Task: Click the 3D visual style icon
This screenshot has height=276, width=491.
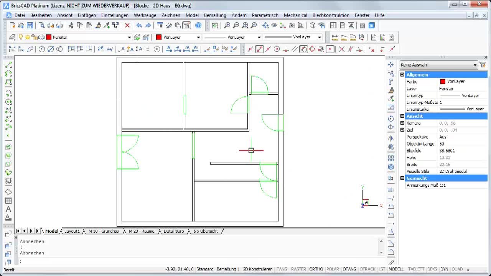Action: coord(371,25)
